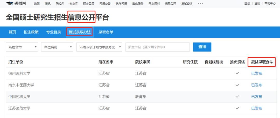The image size is (280, 118).
Task: Open 已发布 link for 中国药科大学
Action: (x=257, y=97)
